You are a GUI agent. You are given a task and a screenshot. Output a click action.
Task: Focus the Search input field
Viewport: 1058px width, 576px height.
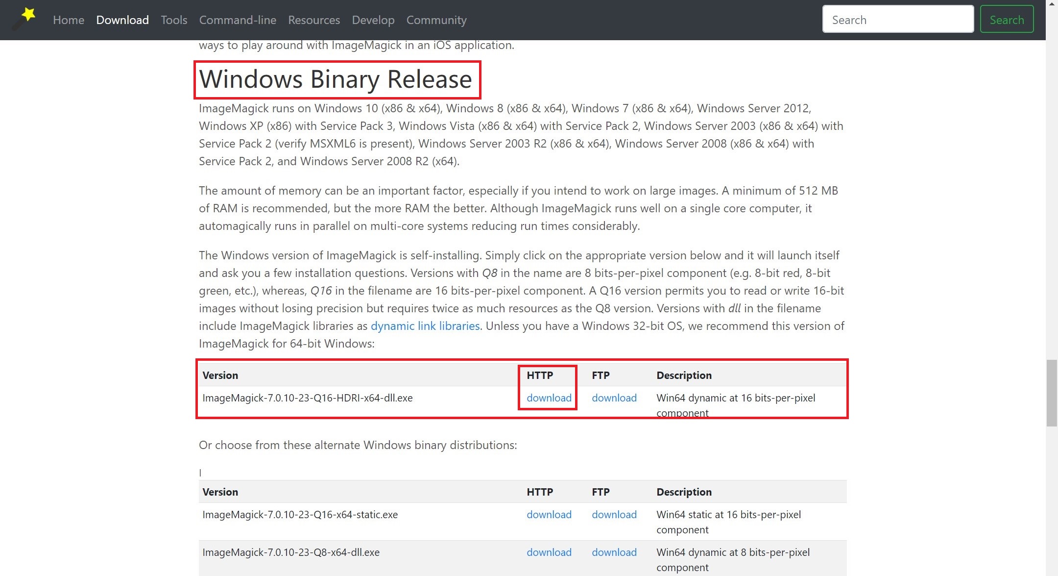pyautogui.click(x=898, y=20)
